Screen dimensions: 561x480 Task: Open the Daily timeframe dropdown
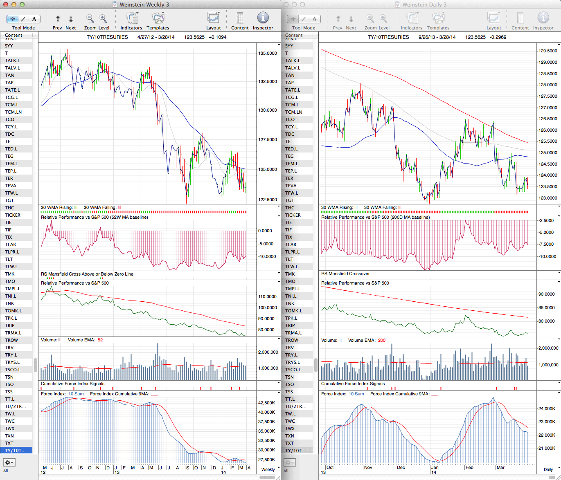tap(550, 469)
